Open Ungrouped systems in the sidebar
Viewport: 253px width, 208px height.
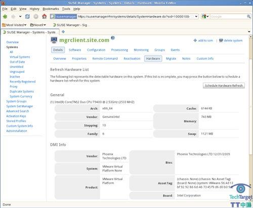[17, 72]
